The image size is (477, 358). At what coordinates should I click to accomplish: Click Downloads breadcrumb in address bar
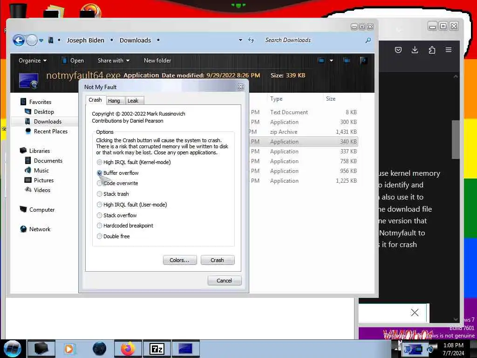tap(135, 40)
